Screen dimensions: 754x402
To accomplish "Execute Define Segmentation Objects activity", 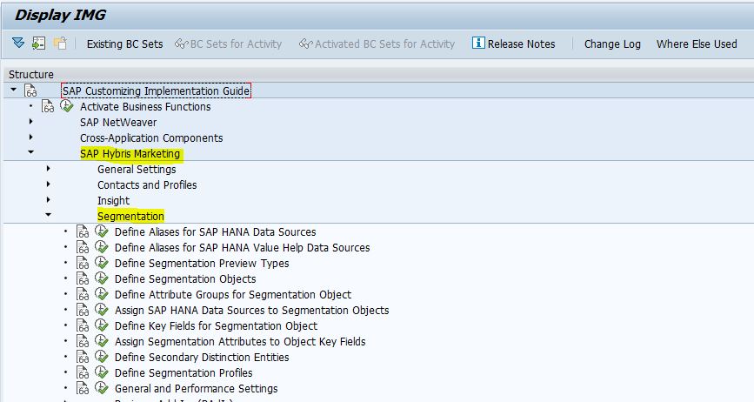I will click(x=102, y=278).
